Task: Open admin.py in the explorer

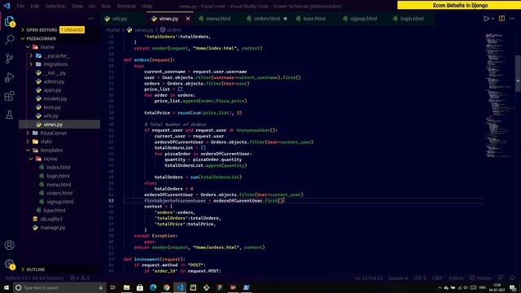Action: coord(54,81)
